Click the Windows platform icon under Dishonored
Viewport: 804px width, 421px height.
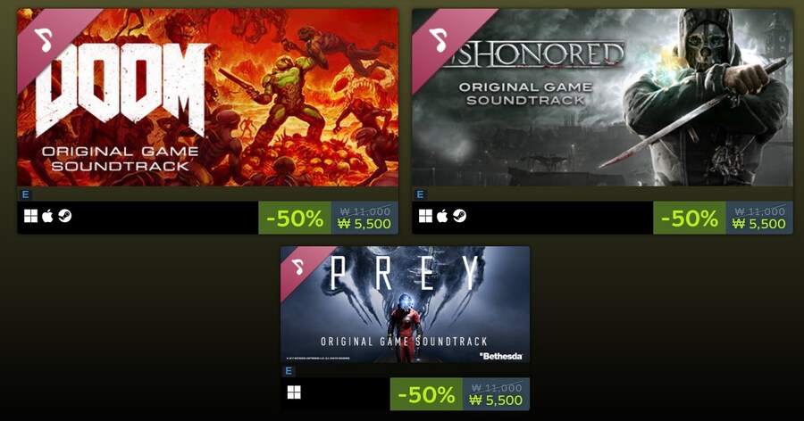425,217
